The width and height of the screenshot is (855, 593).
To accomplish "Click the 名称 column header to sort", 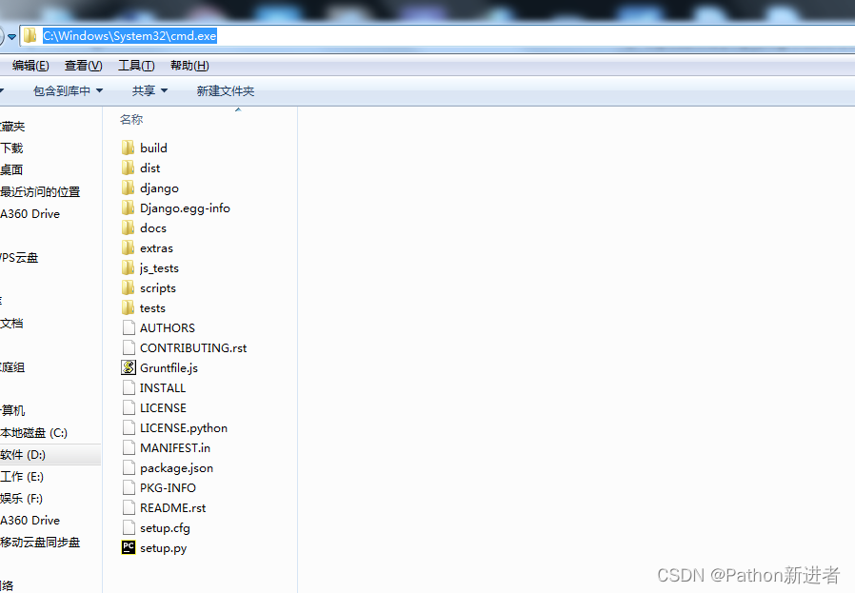I will pyautogui.click(x=130, y=119).
